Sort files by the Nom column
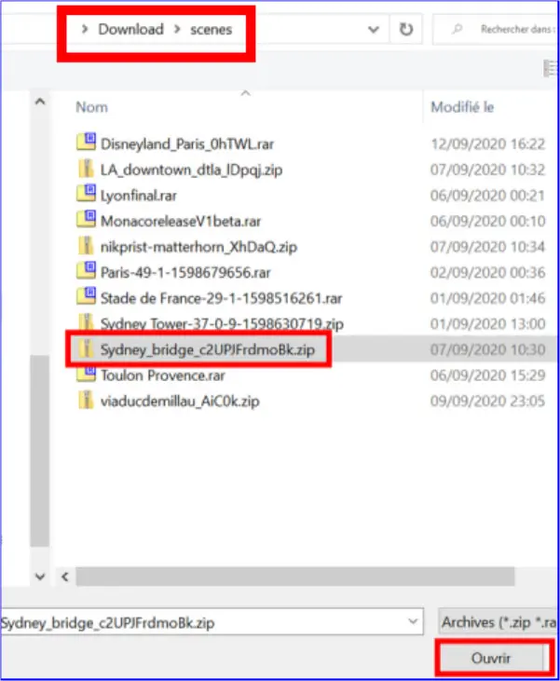This screenshot has height=681, width=560. pyautogui.click(x=91, y=107)
